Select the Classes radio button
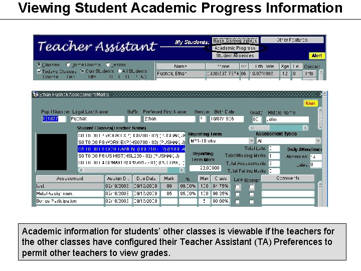This screenshot has height=271, width=361. [x=39, y=65]
